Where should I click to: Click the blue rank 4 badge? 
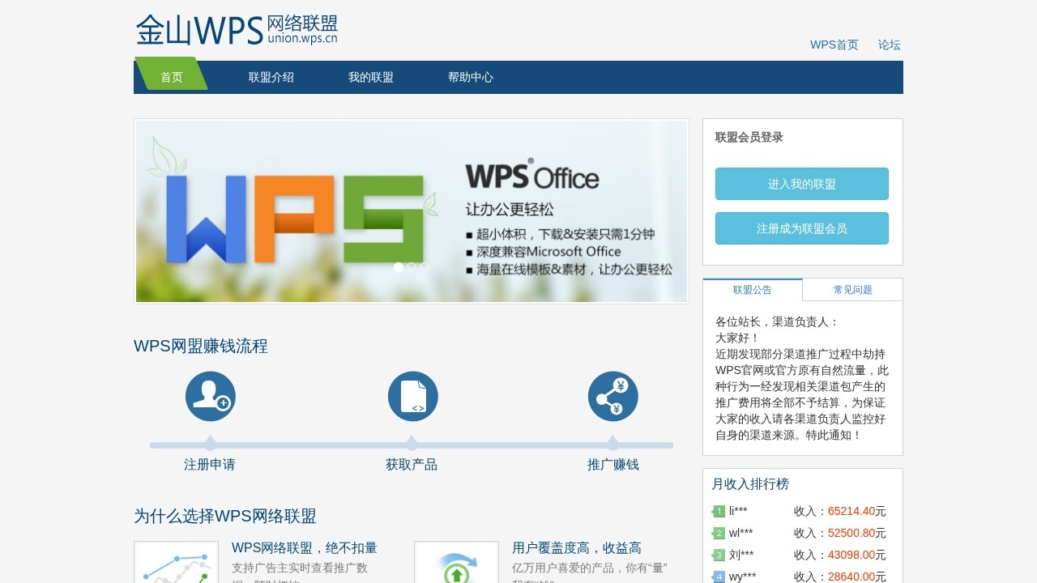[719, 577]
